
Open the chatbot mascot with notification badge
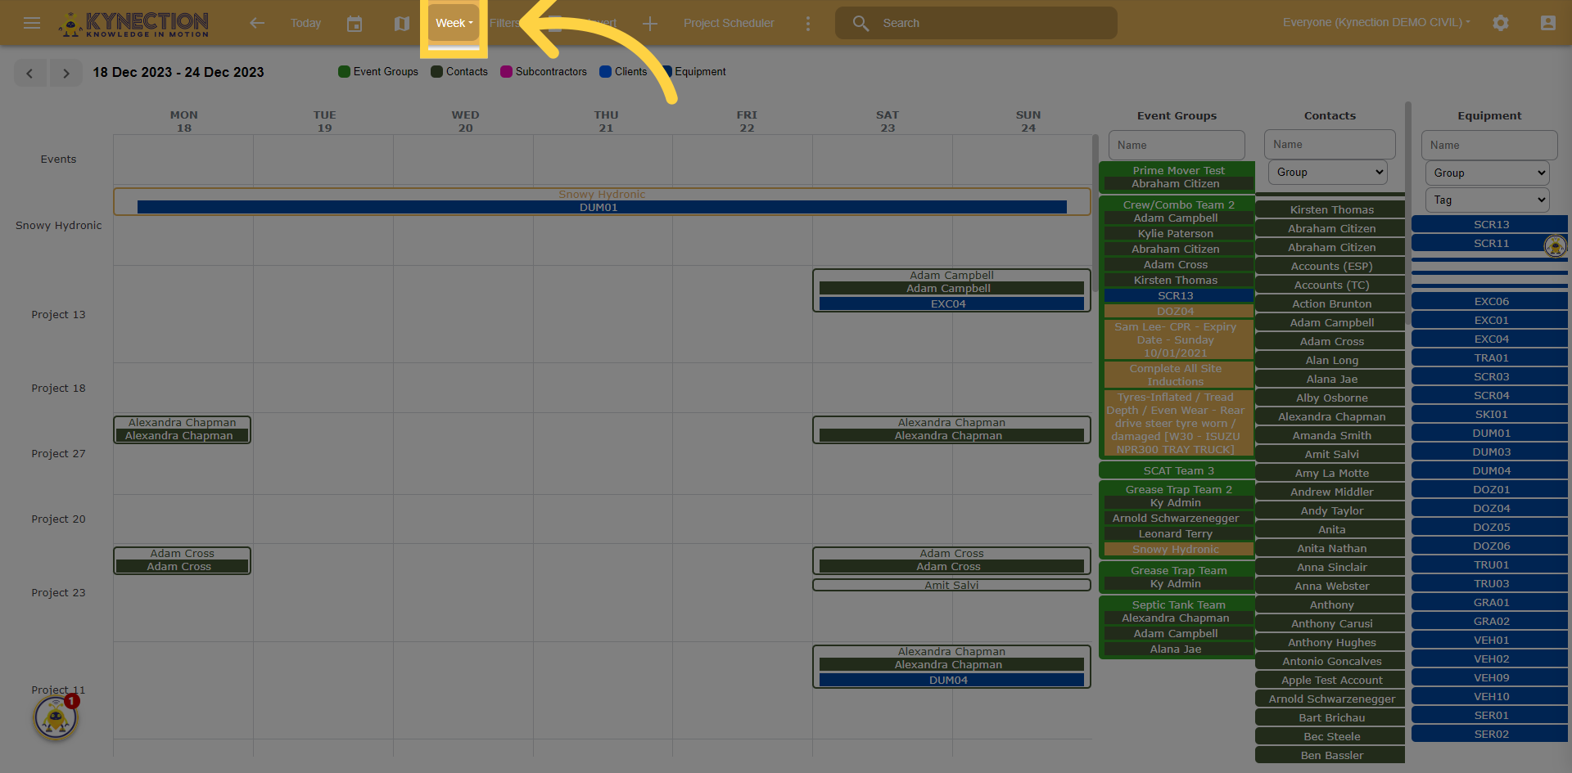point(55,718)
